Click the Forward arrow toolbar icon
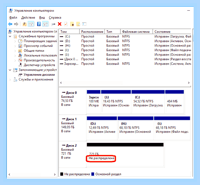Viewport: 200px width, 185px height. (x=16, y=24)
